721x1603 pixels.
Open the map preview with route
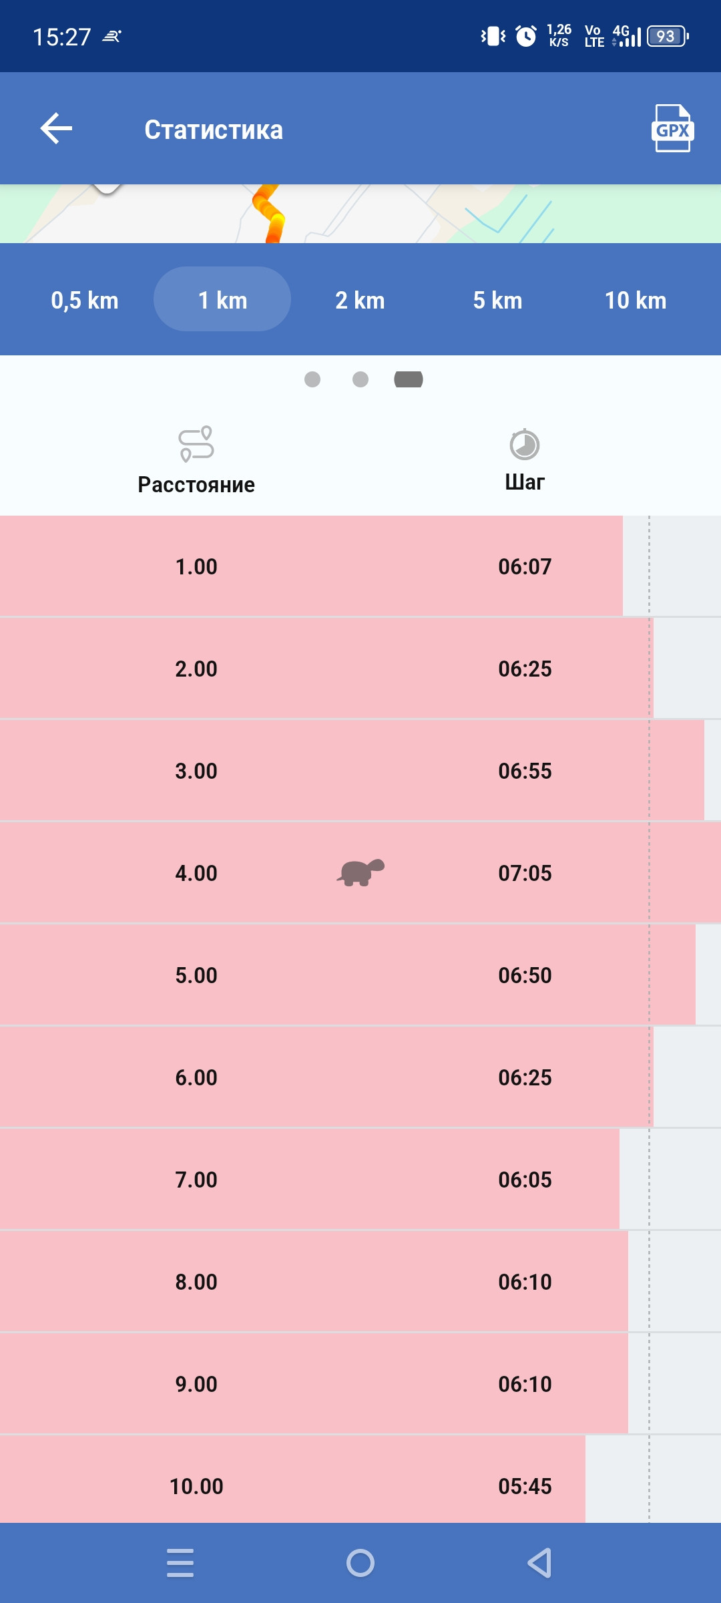[x=360, y=214]
